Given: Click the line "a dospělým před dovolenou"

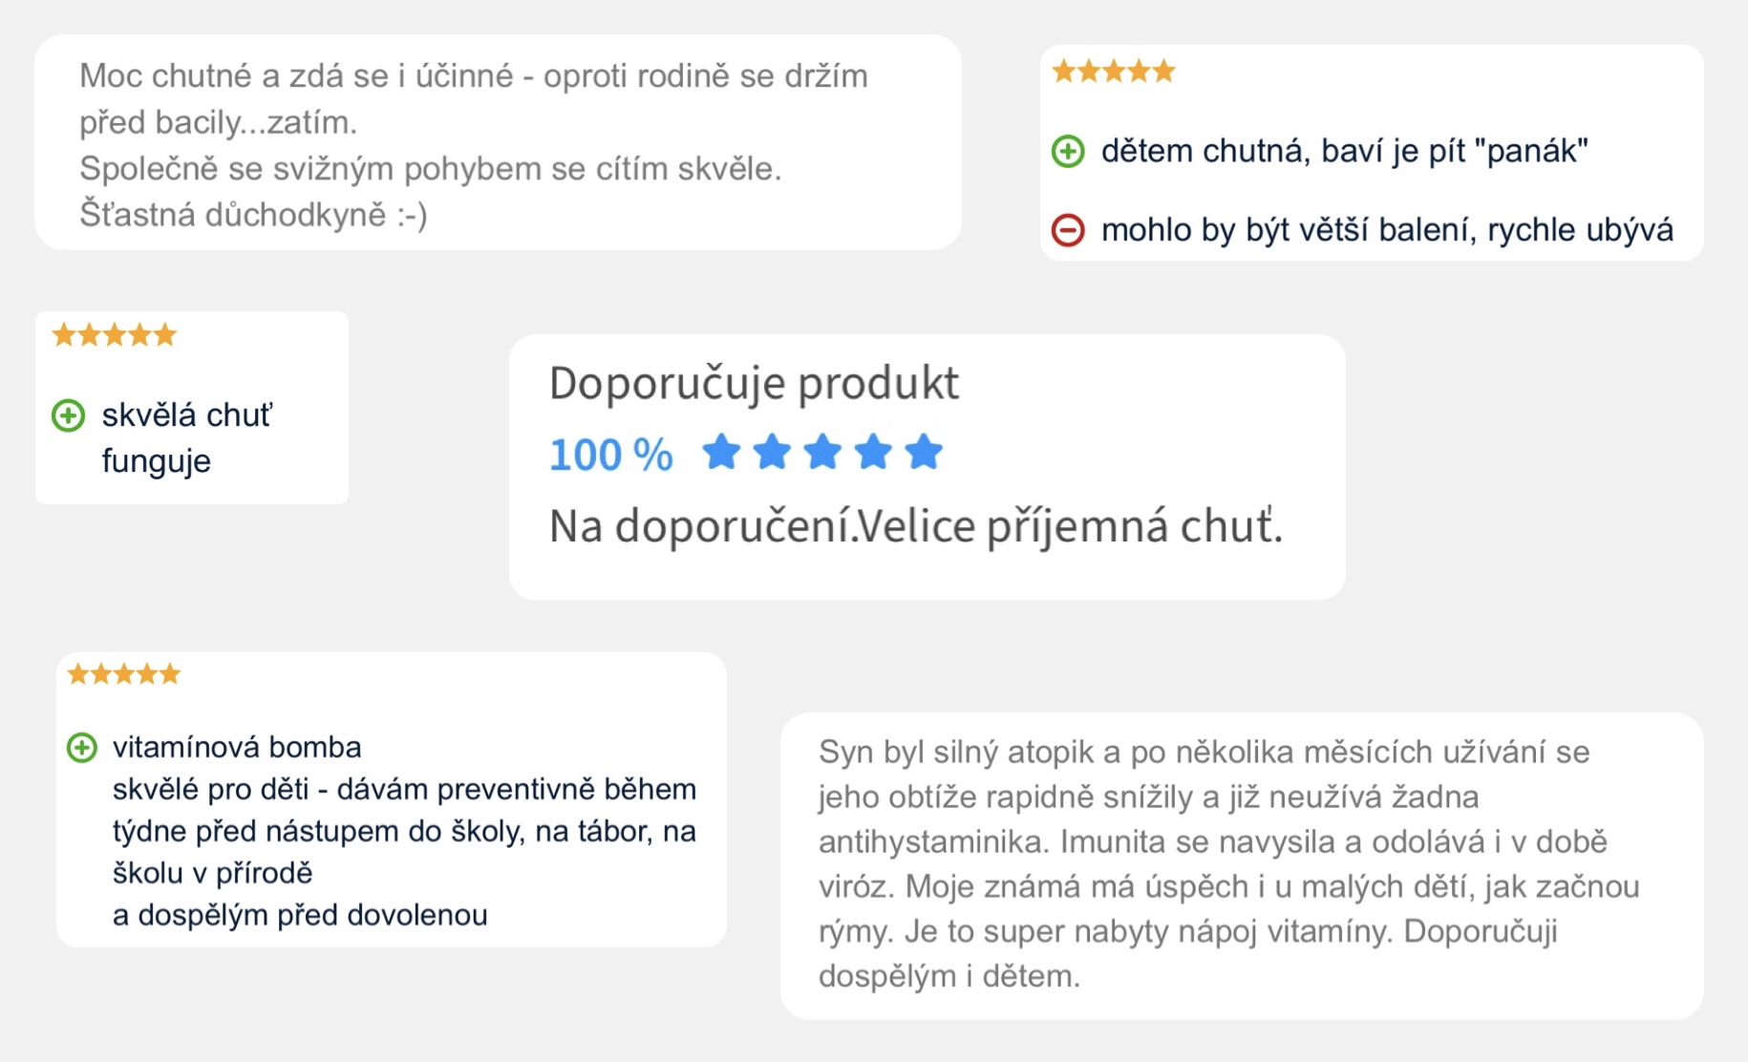Looking at the screenshot, I should tap(300, 915).
